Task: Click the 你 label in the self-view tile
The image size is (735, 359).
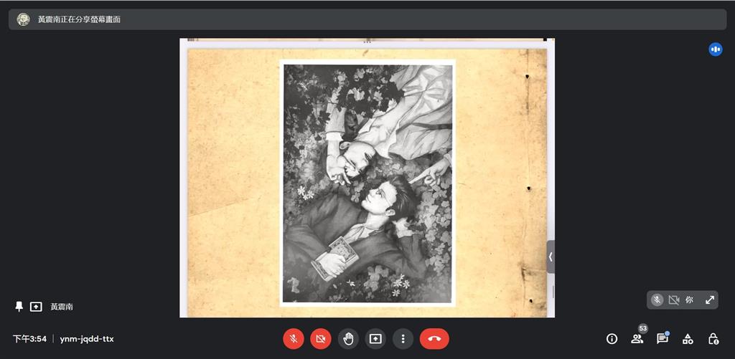Action: pos(689,300)
